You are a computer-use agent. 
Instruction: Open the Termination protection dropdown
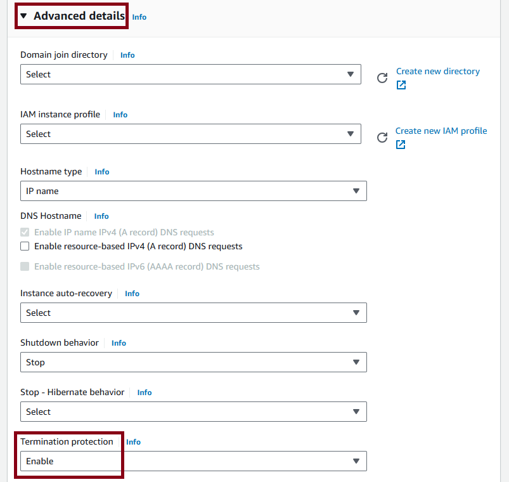(193, 461)
